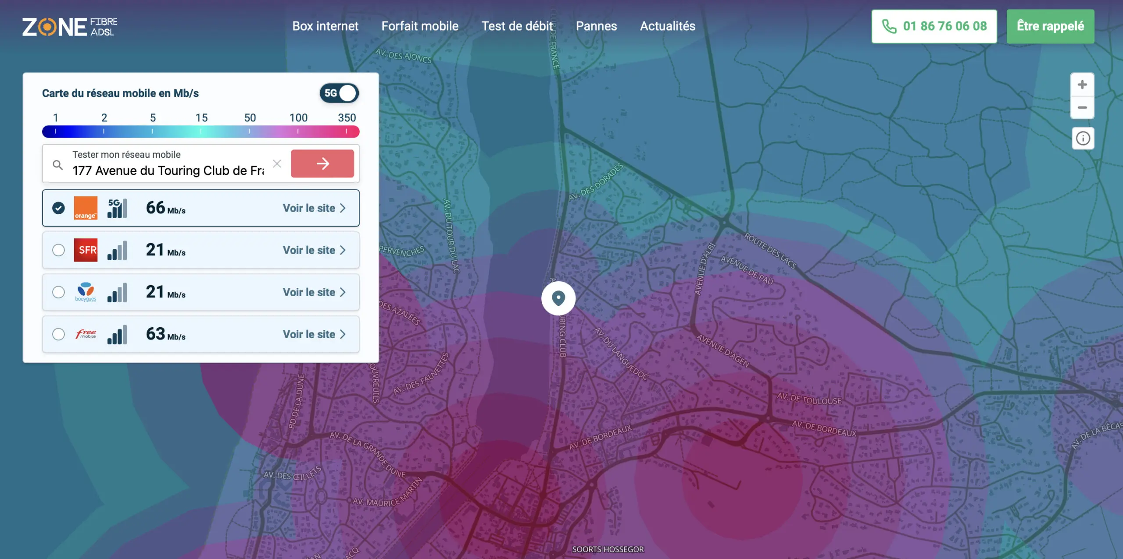
Task: Click the phone handset icon
Action: coord(889,26)
